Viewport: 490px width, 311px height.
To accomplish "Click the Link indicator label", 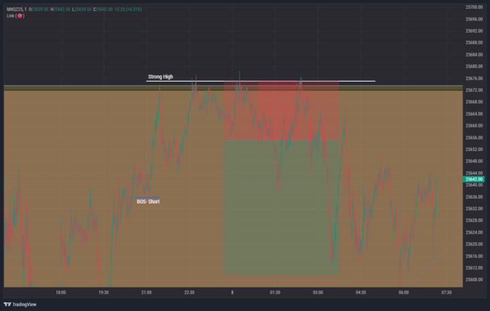I will (10, 16).
